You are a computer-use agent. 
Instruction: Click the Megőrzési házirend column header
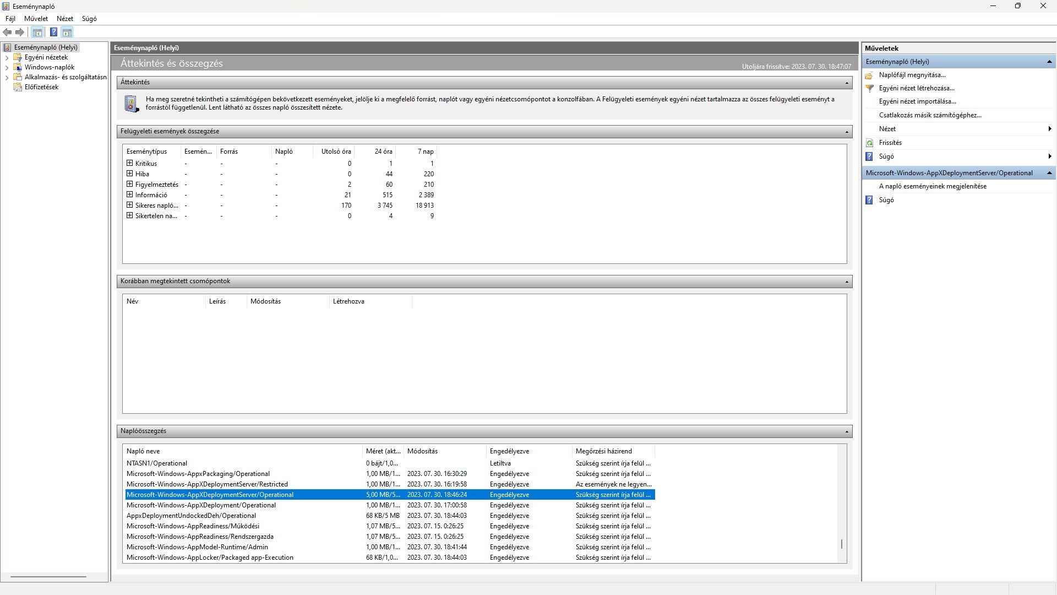click(613, 451)
